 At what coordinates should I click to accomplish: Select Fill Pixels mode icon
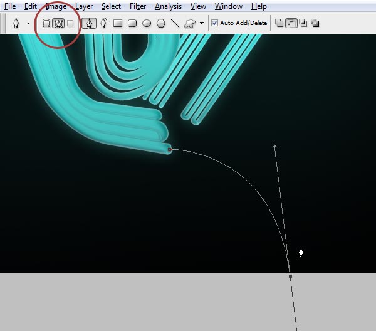pos(70,23)
